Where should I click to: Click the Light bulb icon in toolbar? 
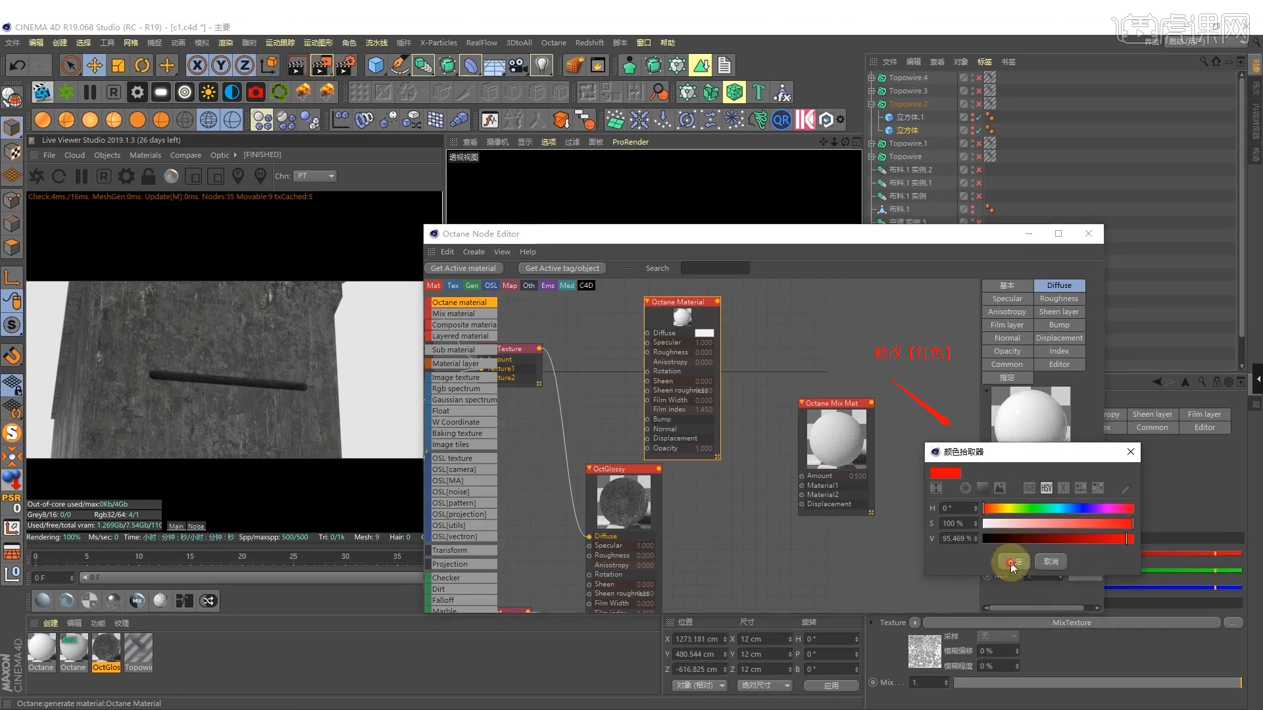541,65
